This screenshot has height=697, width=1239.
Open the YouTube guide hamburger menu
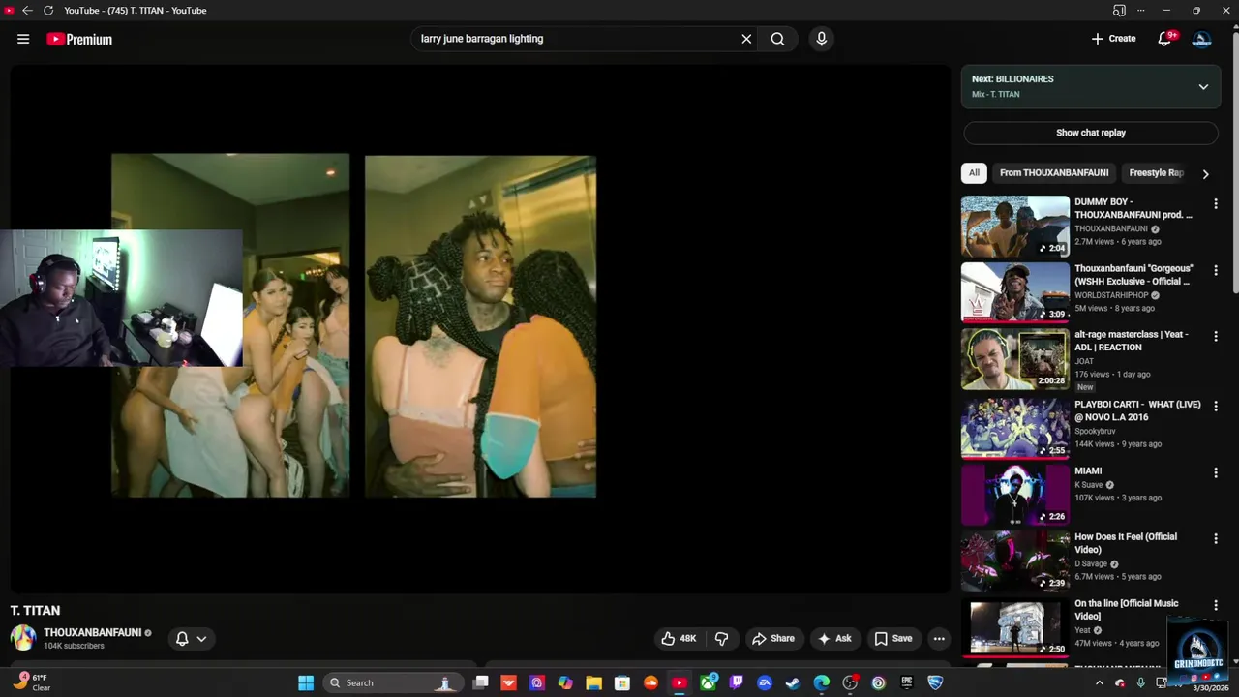(23, 39)
